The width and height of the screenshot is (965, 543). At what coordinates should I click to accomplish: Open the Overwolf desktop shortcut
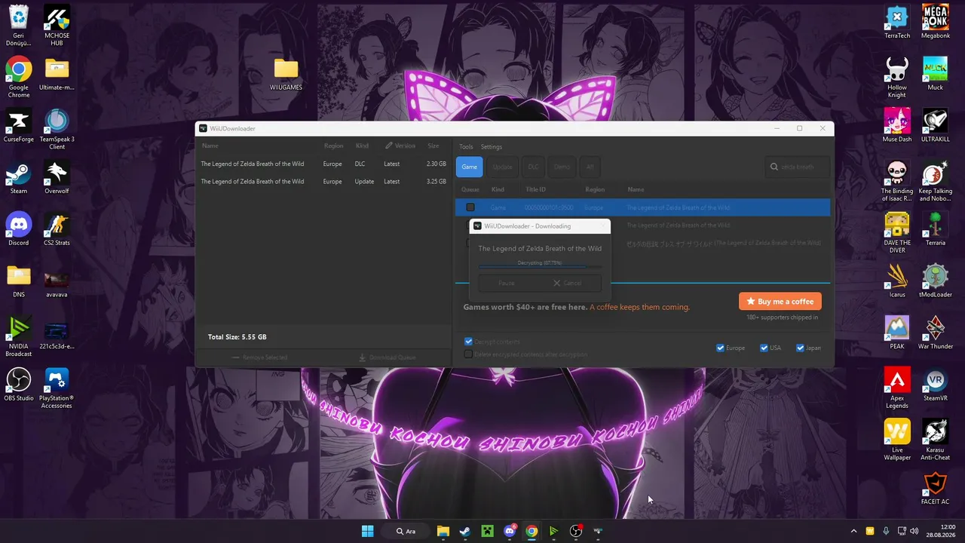57,178
